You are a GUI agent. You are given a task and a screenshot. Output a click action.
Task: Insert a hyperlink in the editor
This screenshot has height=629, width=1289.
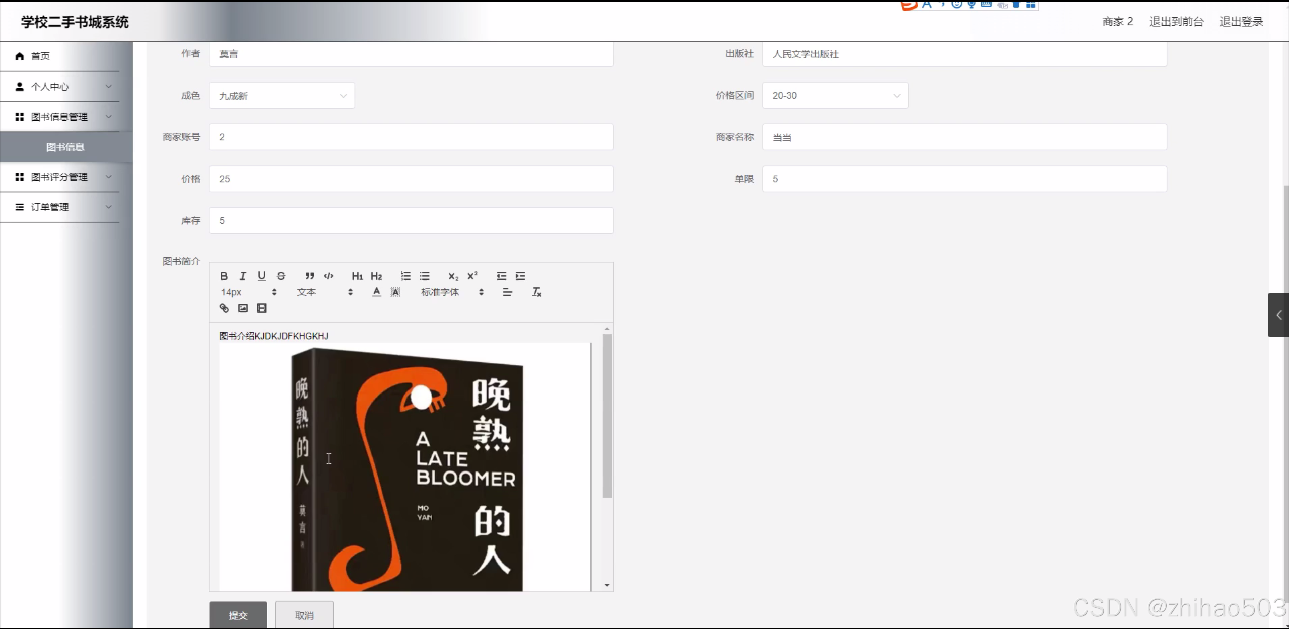(224, 308)
